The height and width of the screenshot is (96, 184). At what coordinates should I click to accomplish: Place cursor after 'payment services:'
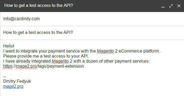[x=150, y=61]
